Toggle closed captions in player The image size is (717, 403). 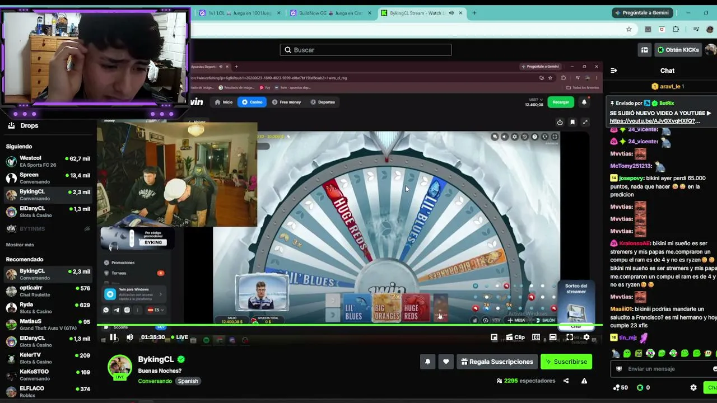[x=536, y=338]
